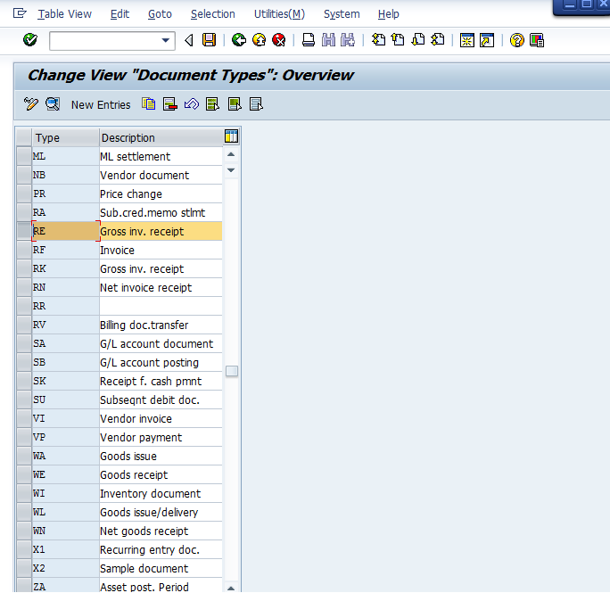Click the green checkmark Enter icon
Screen dimensions: 610x593
tap(30, 40)
